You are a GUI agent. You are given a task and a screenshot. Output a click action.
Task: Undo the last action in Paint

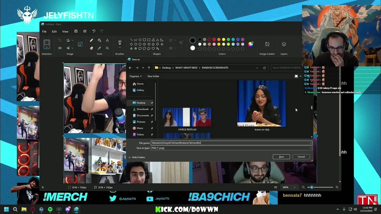pos(94,31)
